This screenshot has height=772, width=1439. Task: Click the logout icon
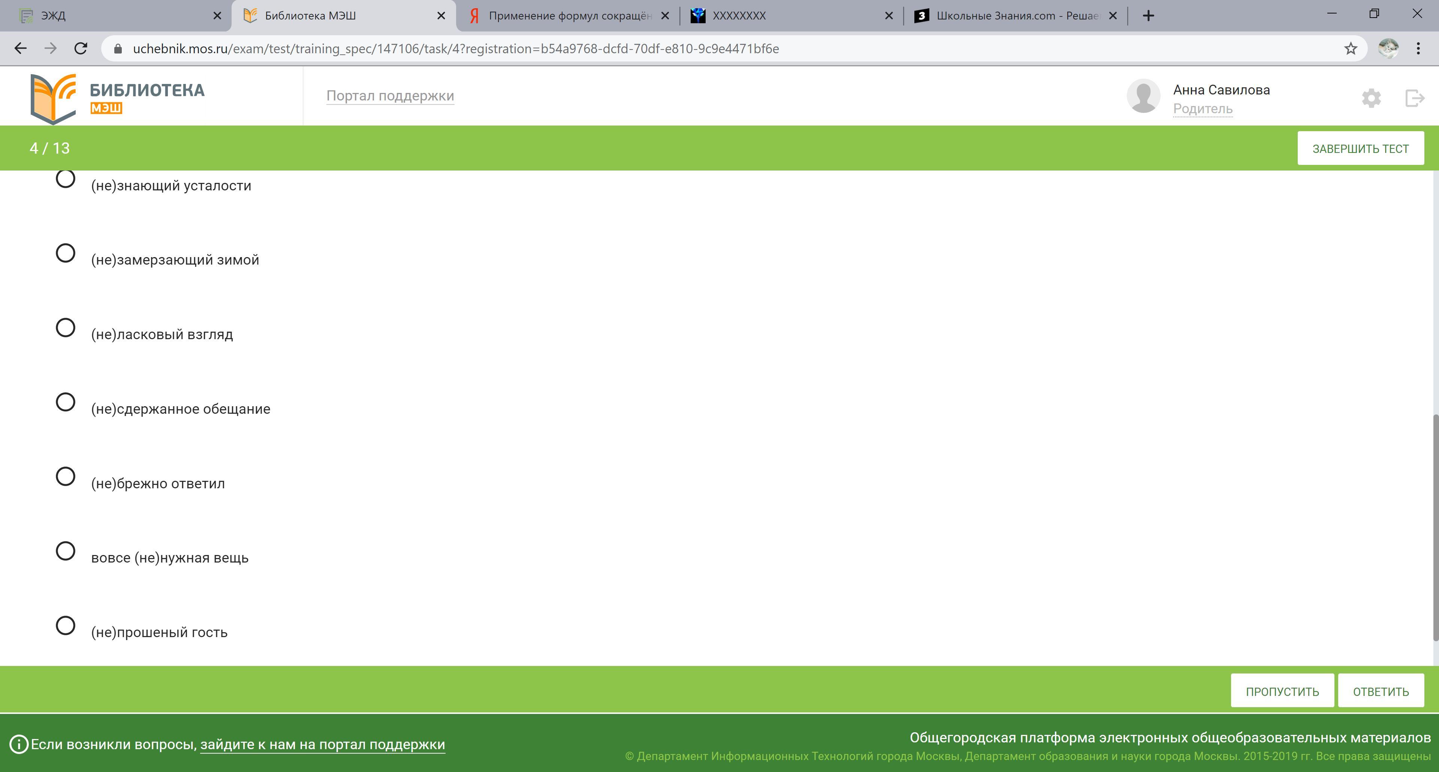tap(1414, 98)
